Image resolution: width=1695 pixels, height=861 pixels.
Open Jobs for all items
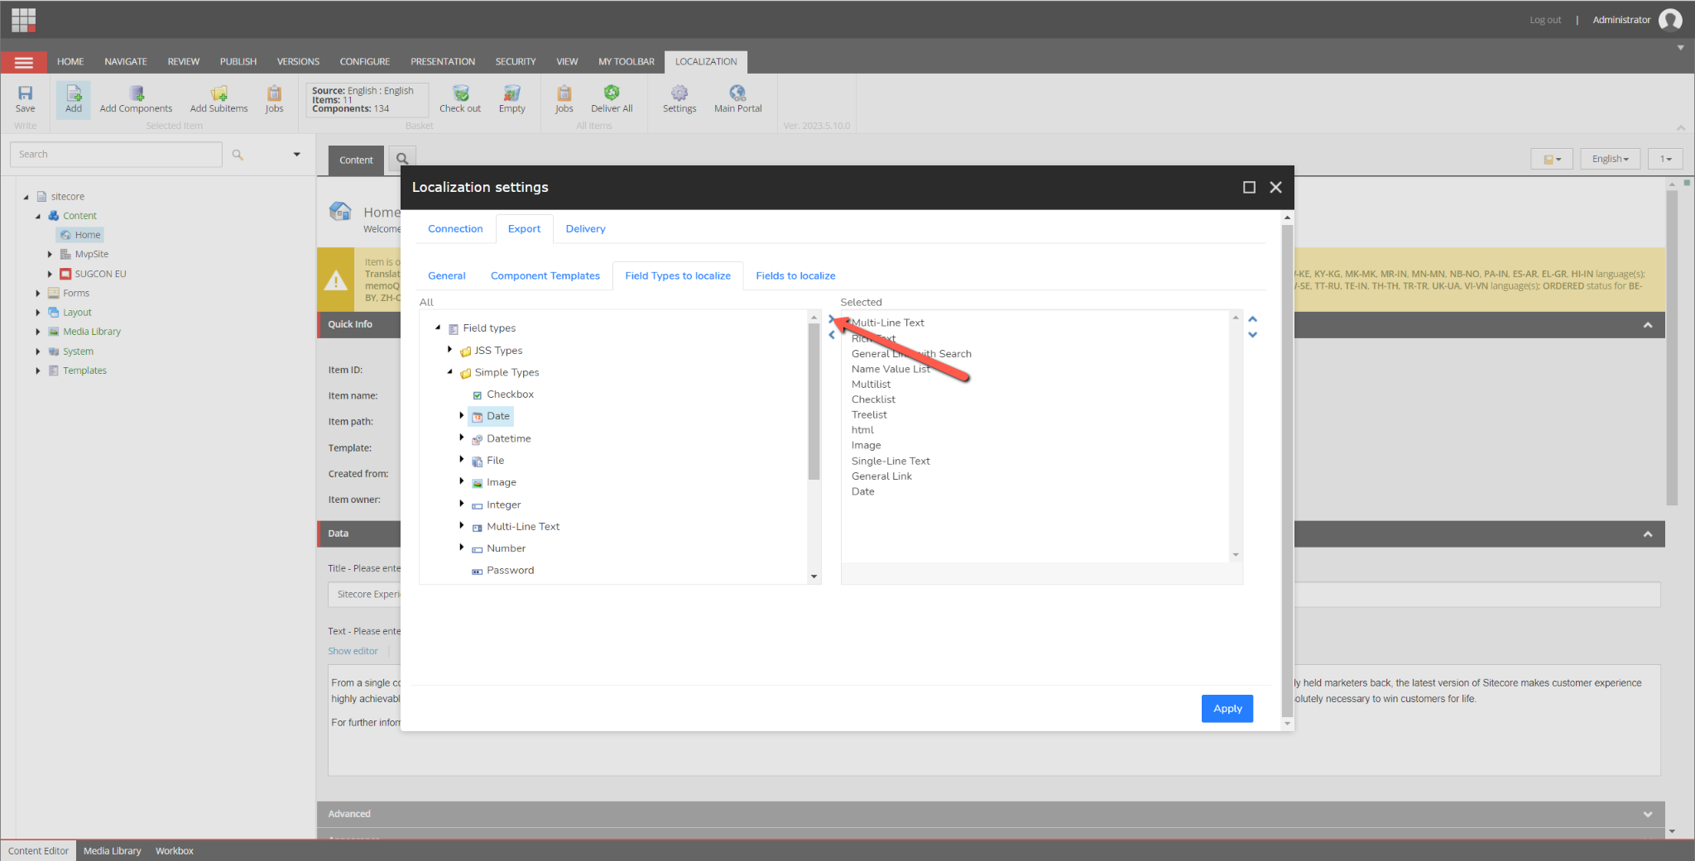(x=564, y=98)
